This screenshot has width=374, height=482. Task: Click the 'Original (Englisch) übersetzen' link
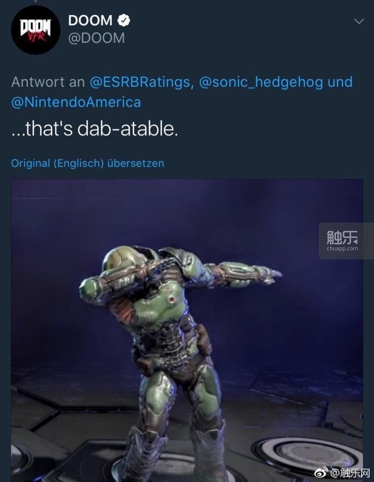tap(87, 163)
